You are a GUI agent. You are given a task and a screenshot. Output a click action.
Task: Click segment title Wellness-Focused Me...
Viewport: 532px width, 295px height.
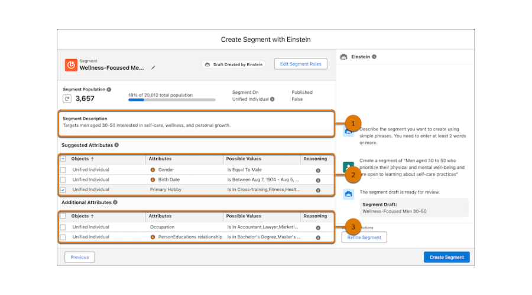click(x=112, y=68)
